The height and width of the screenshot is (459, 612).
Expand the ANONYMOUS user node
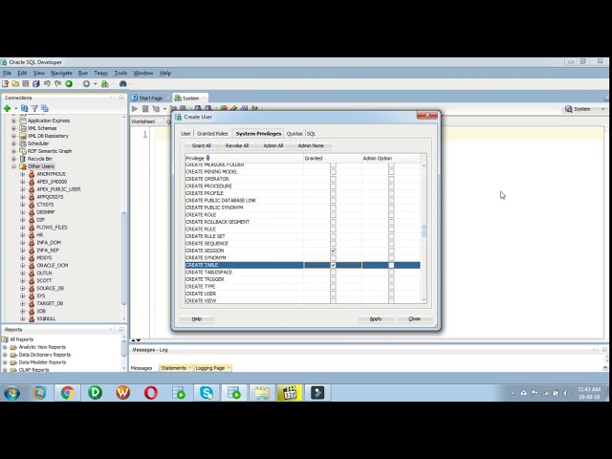[x=23, y=174]
